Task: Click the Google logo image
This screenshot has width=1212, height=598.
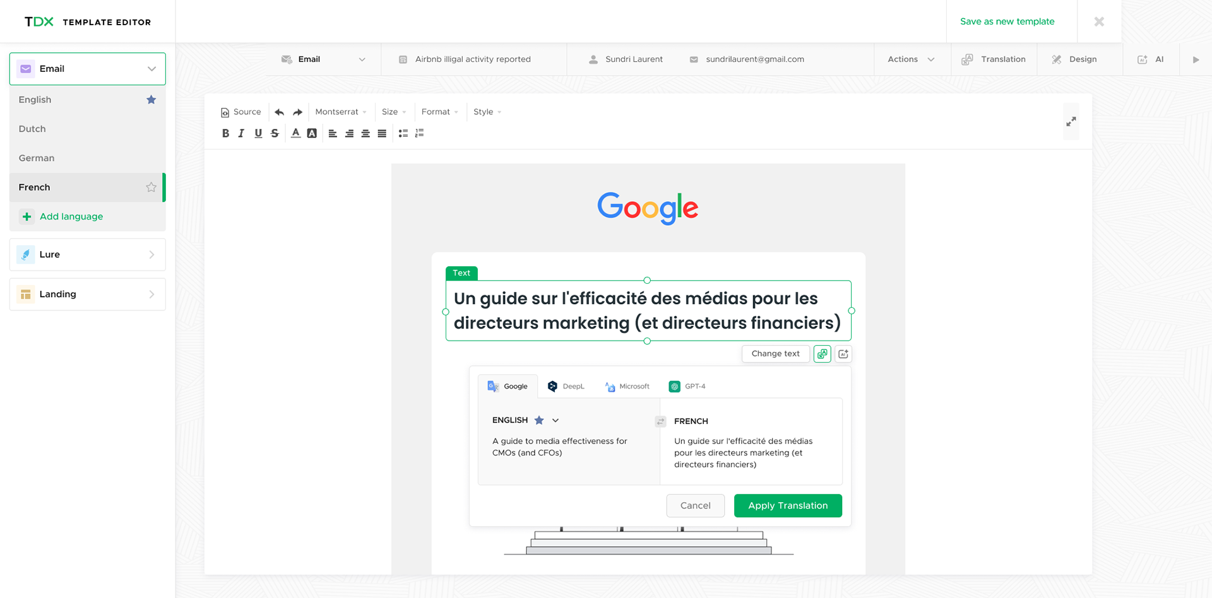Action: tap(648, 208)
